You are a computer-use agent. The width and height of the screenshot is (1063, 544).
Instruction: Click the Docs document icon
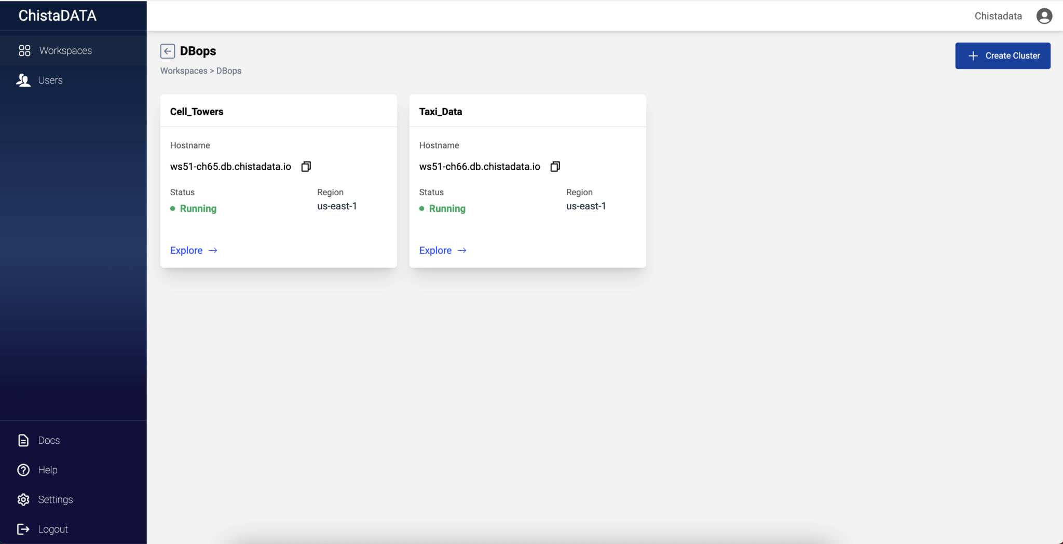[x=23, y=440]
